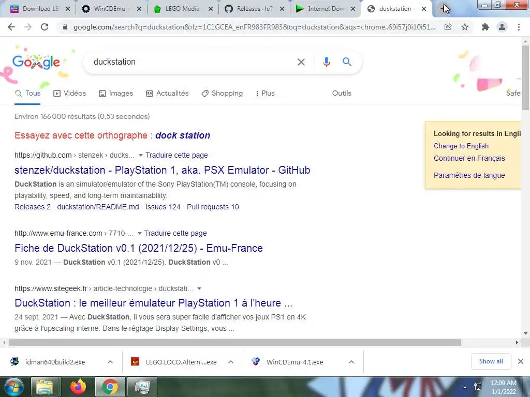Select the Actualités search filter
The image size is (530, 397).
[x=167, y=94]
